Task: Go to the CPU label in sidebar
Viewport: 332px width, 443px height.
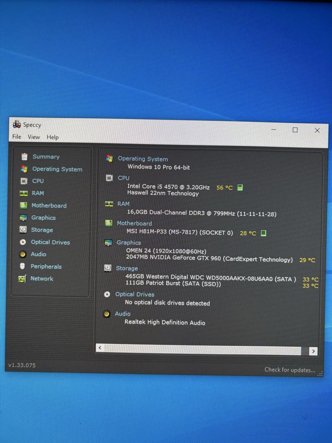Action: tap(38, 181)
